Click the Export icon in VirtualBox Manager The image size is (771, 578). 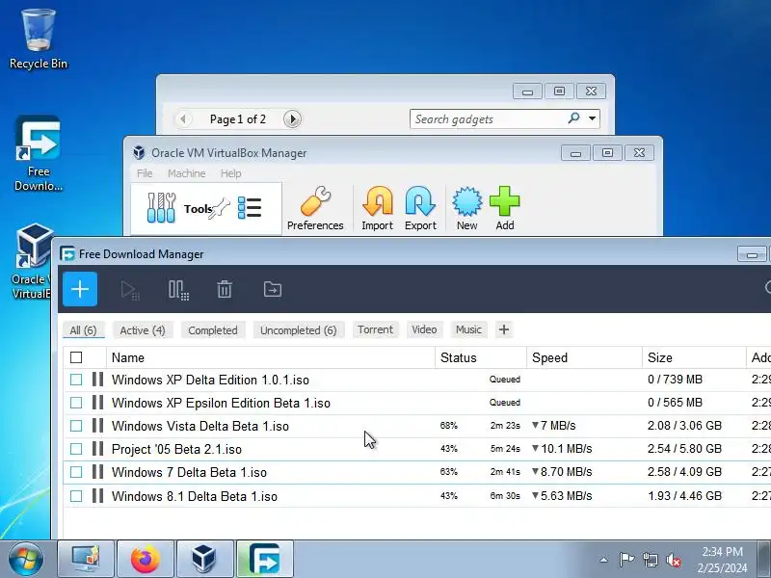(x=420, y=208)
